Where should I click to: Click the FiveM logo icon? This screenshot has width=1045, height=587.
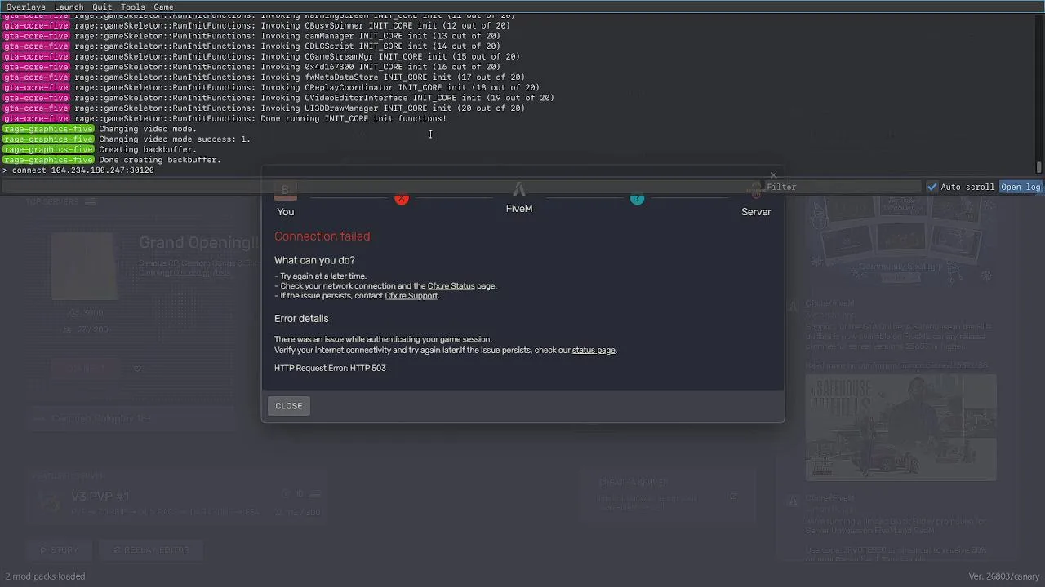tap(518, 190)
